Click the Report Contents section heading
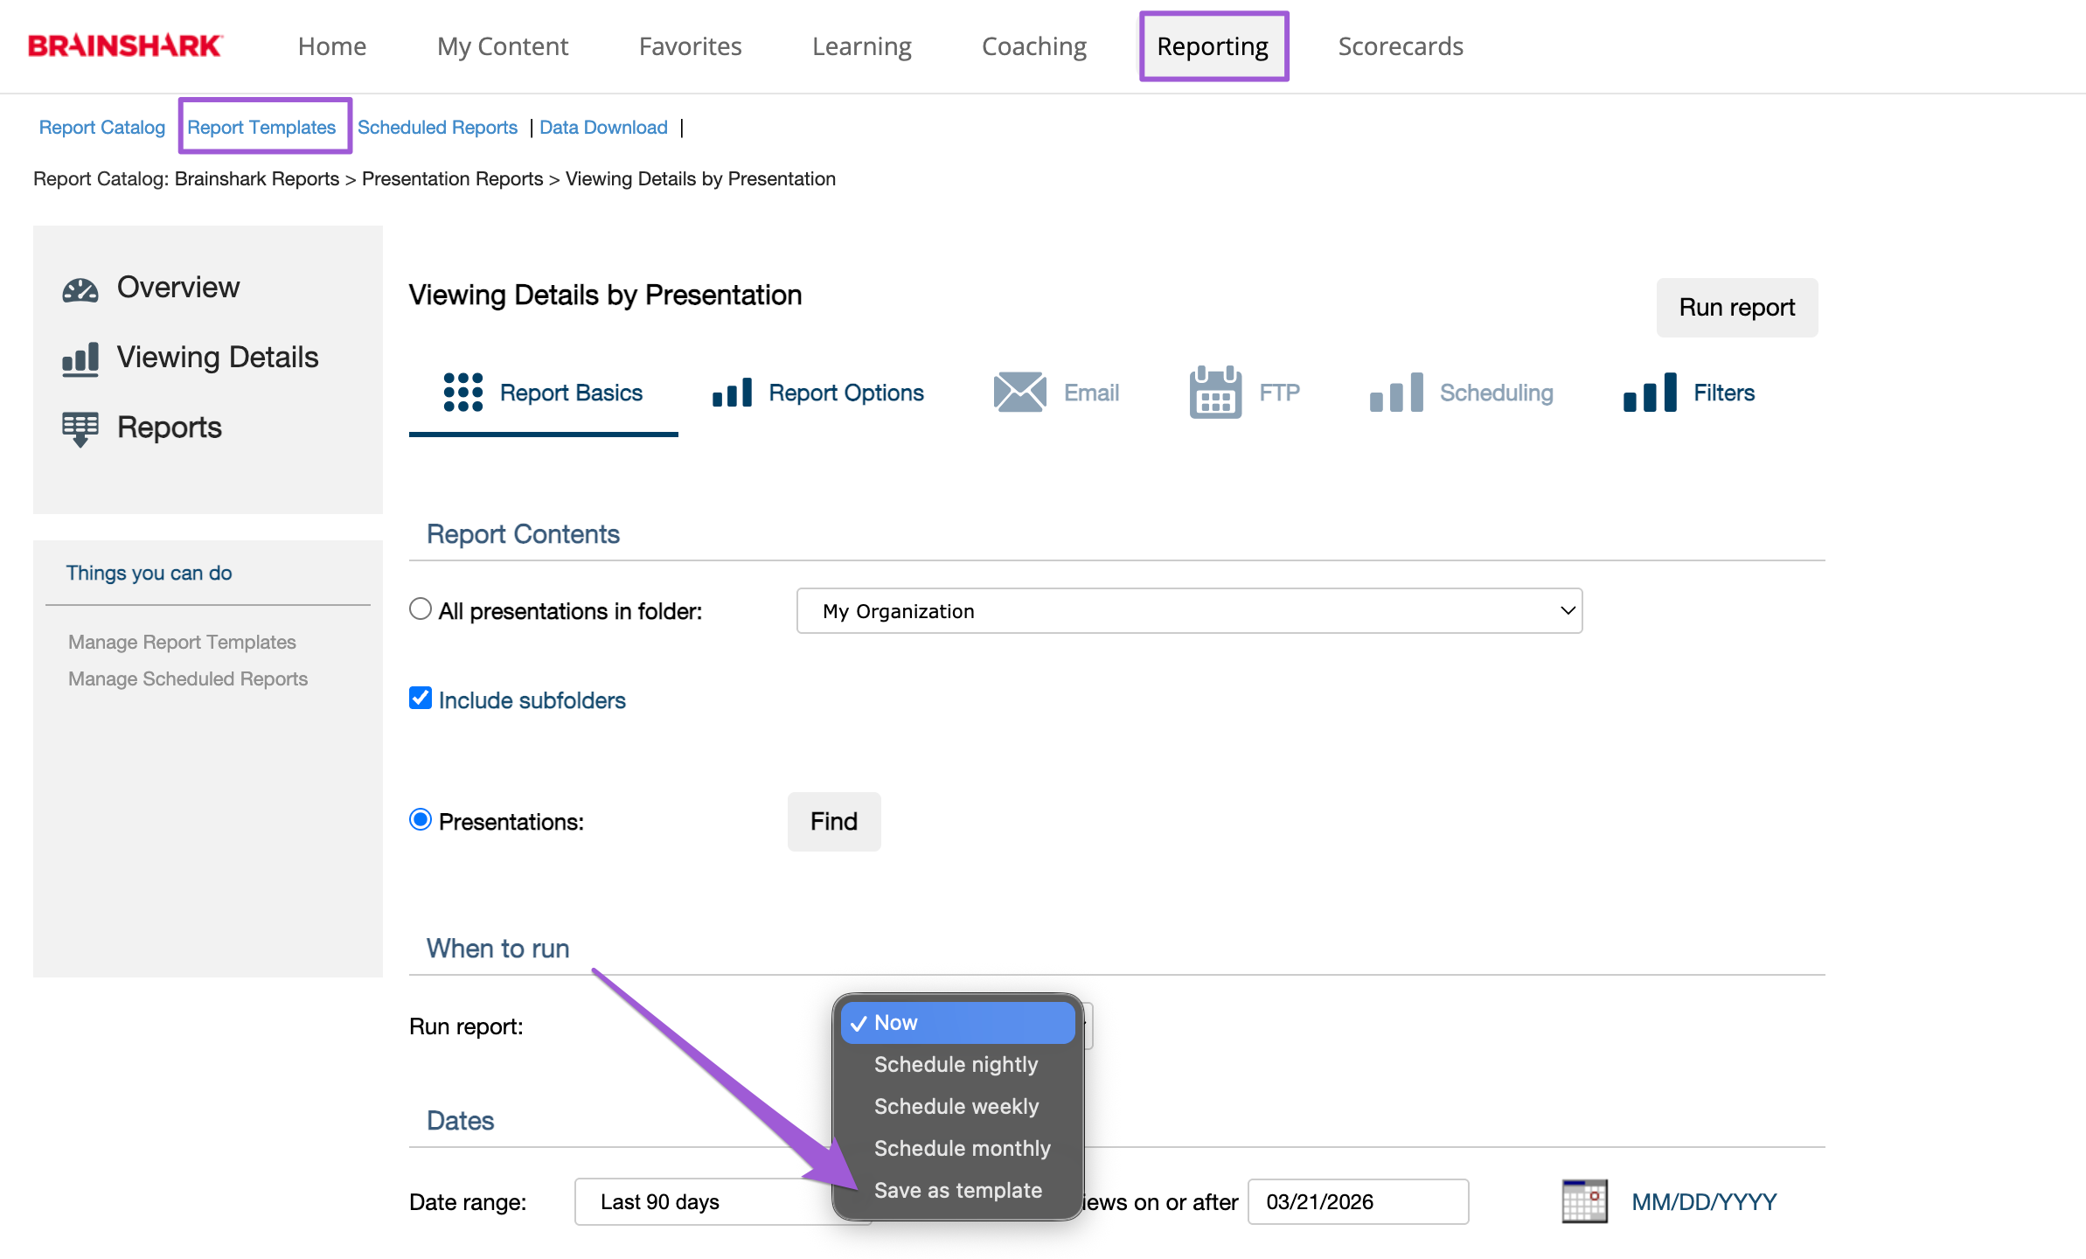The width and height of the screenshot is (2086, 1259). 523,534
